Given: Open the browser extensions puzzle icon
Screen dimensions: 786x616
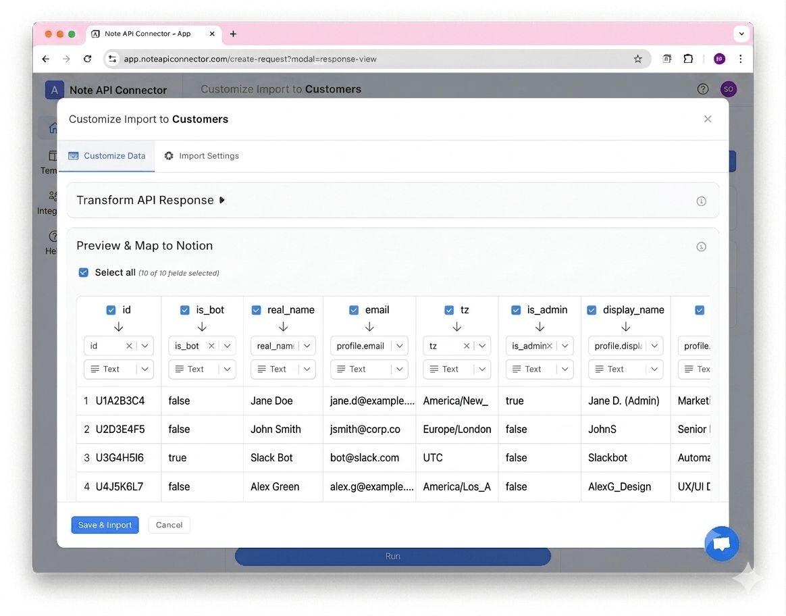Looking at the screenshot, I should [688, 59].
